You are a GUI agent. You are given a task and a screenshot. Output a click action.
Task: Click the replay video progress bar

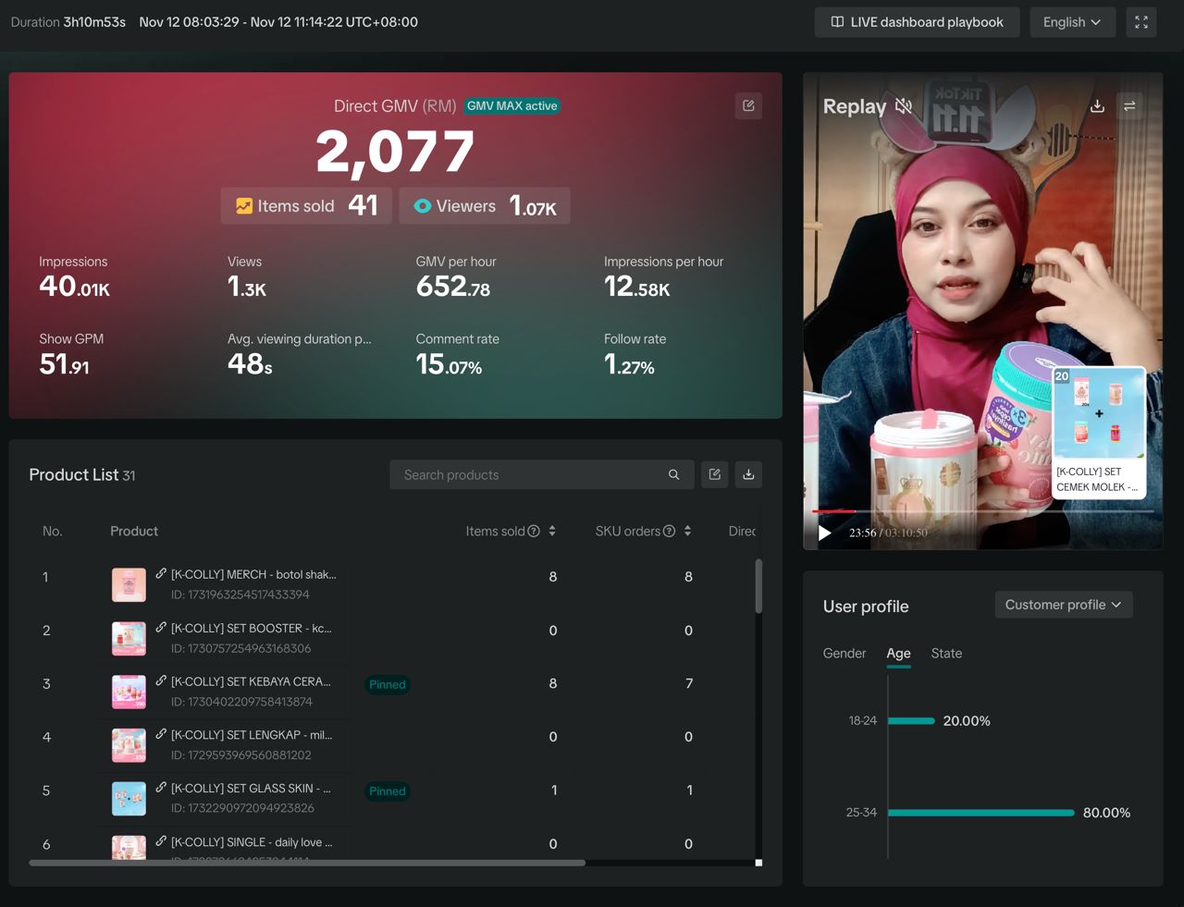tap(982, 510)
